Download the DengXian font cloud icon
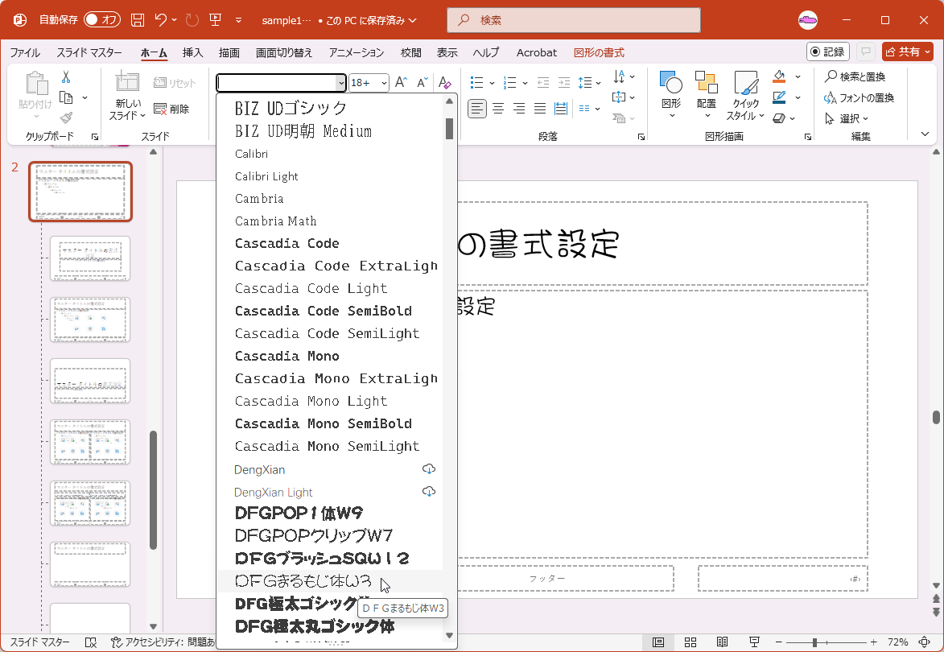This screenshot has width=944, height=652. [429, 469]
